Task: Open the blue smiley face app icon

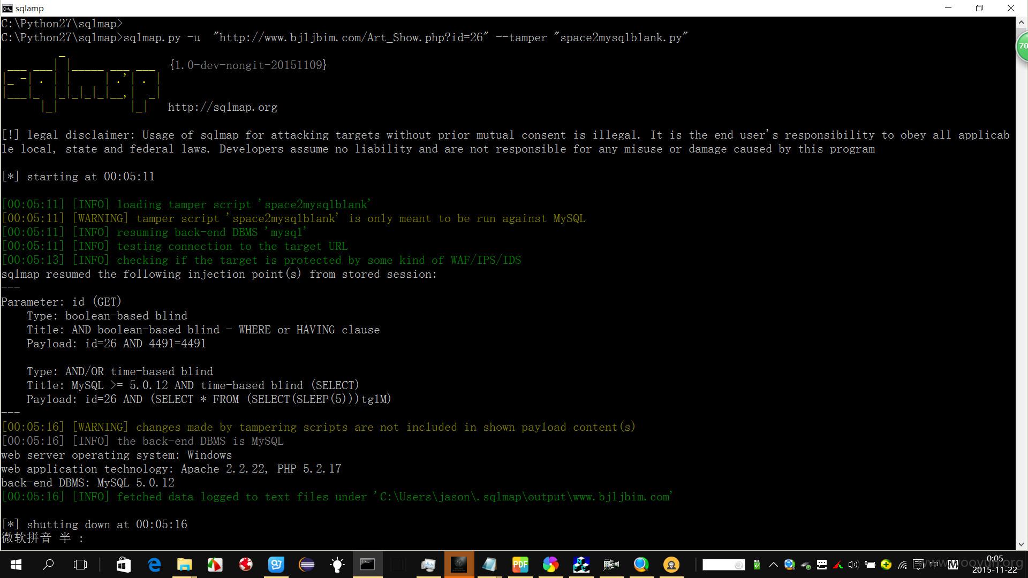Action: pyautogui.click(x=276, y=565)
